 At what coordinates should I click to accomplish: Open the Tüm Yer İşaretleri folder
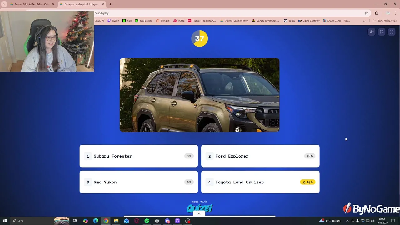(x=385, y=21)
